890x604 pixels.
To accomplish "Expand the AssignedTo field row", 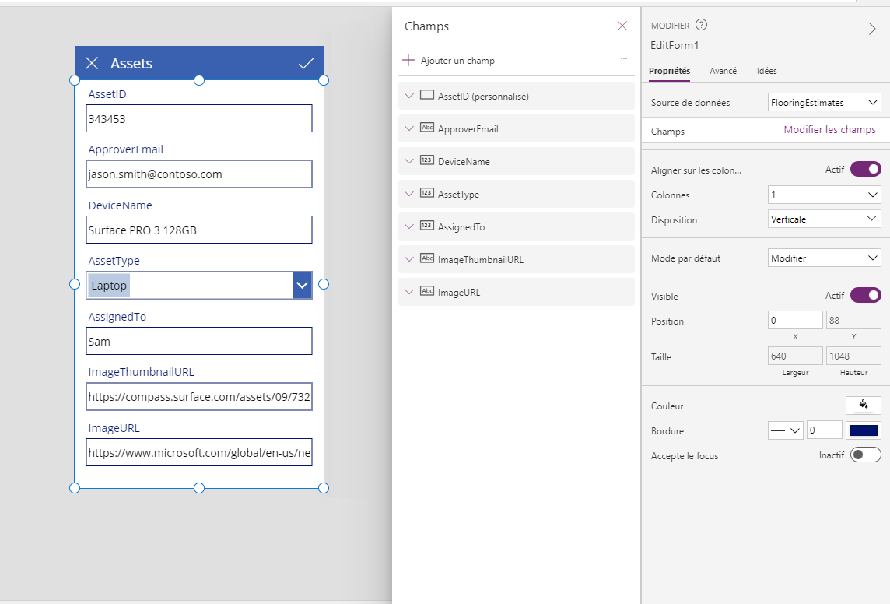I will (x=408, y=226).
